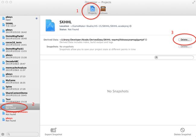Image resolution: width=196 pixels, height=137 pixels.
Task: Click Export Snapshot button
Action: tap(53, 132)
